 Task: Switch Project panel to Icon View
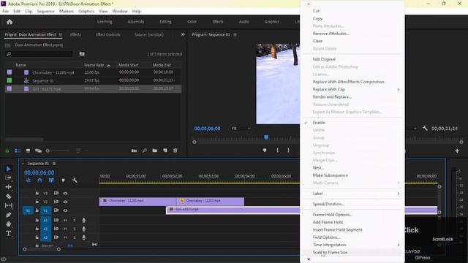[28, 150]
